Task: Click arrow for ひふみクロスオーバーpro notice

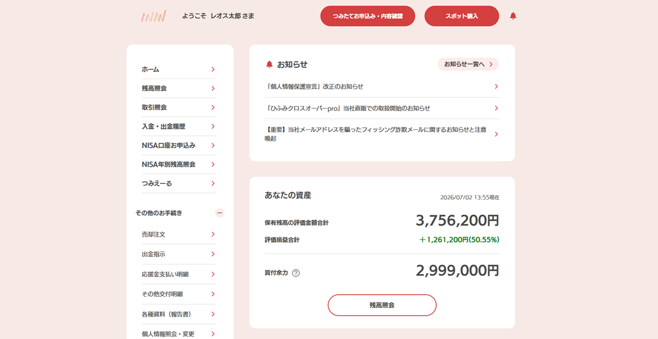Action: point(496,108)
